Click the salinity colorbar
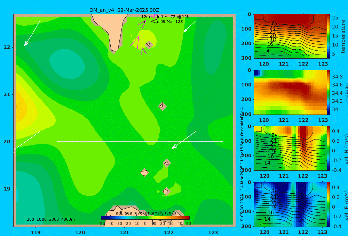The width and height of the screenshot is (348, 236). tap(329, 92)
